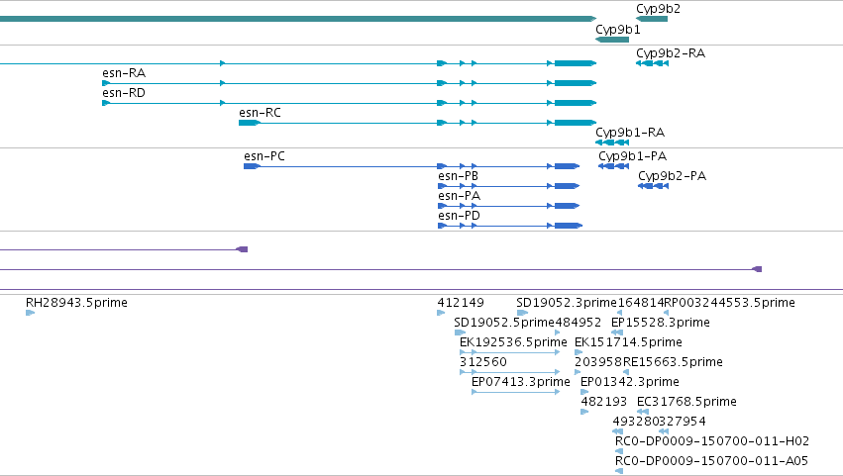
Task: Select the short purple feature's end block
Action: click(243, 249)
